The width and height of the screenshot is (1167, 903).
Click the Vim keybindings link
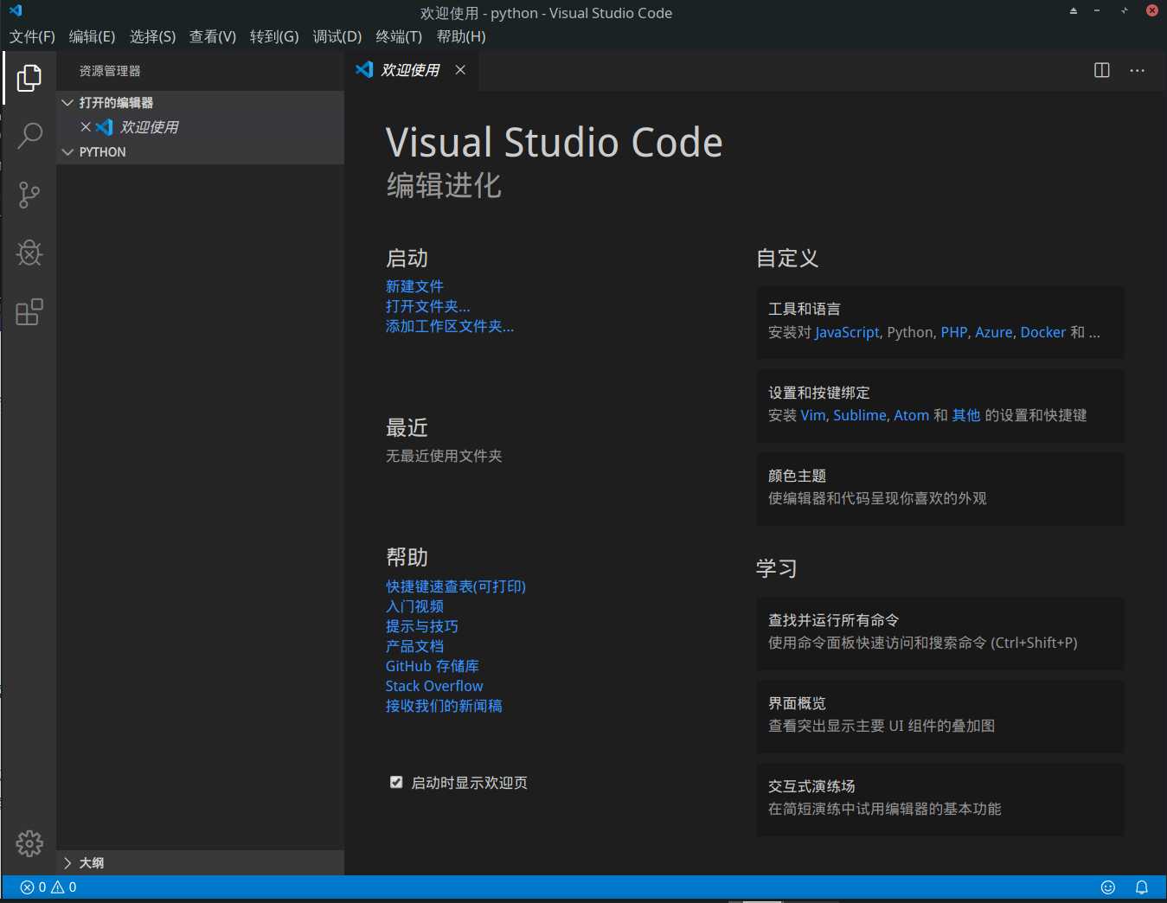tap(813, 415)
